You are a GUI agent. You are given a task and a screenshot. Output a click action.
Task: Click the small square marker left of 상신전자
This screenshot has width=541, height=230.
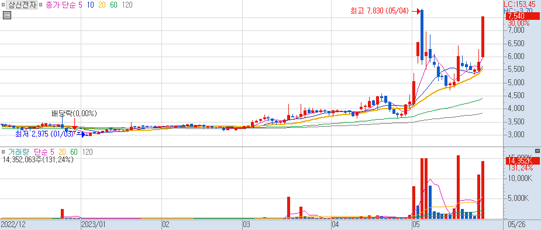click(x=3, y=5)
